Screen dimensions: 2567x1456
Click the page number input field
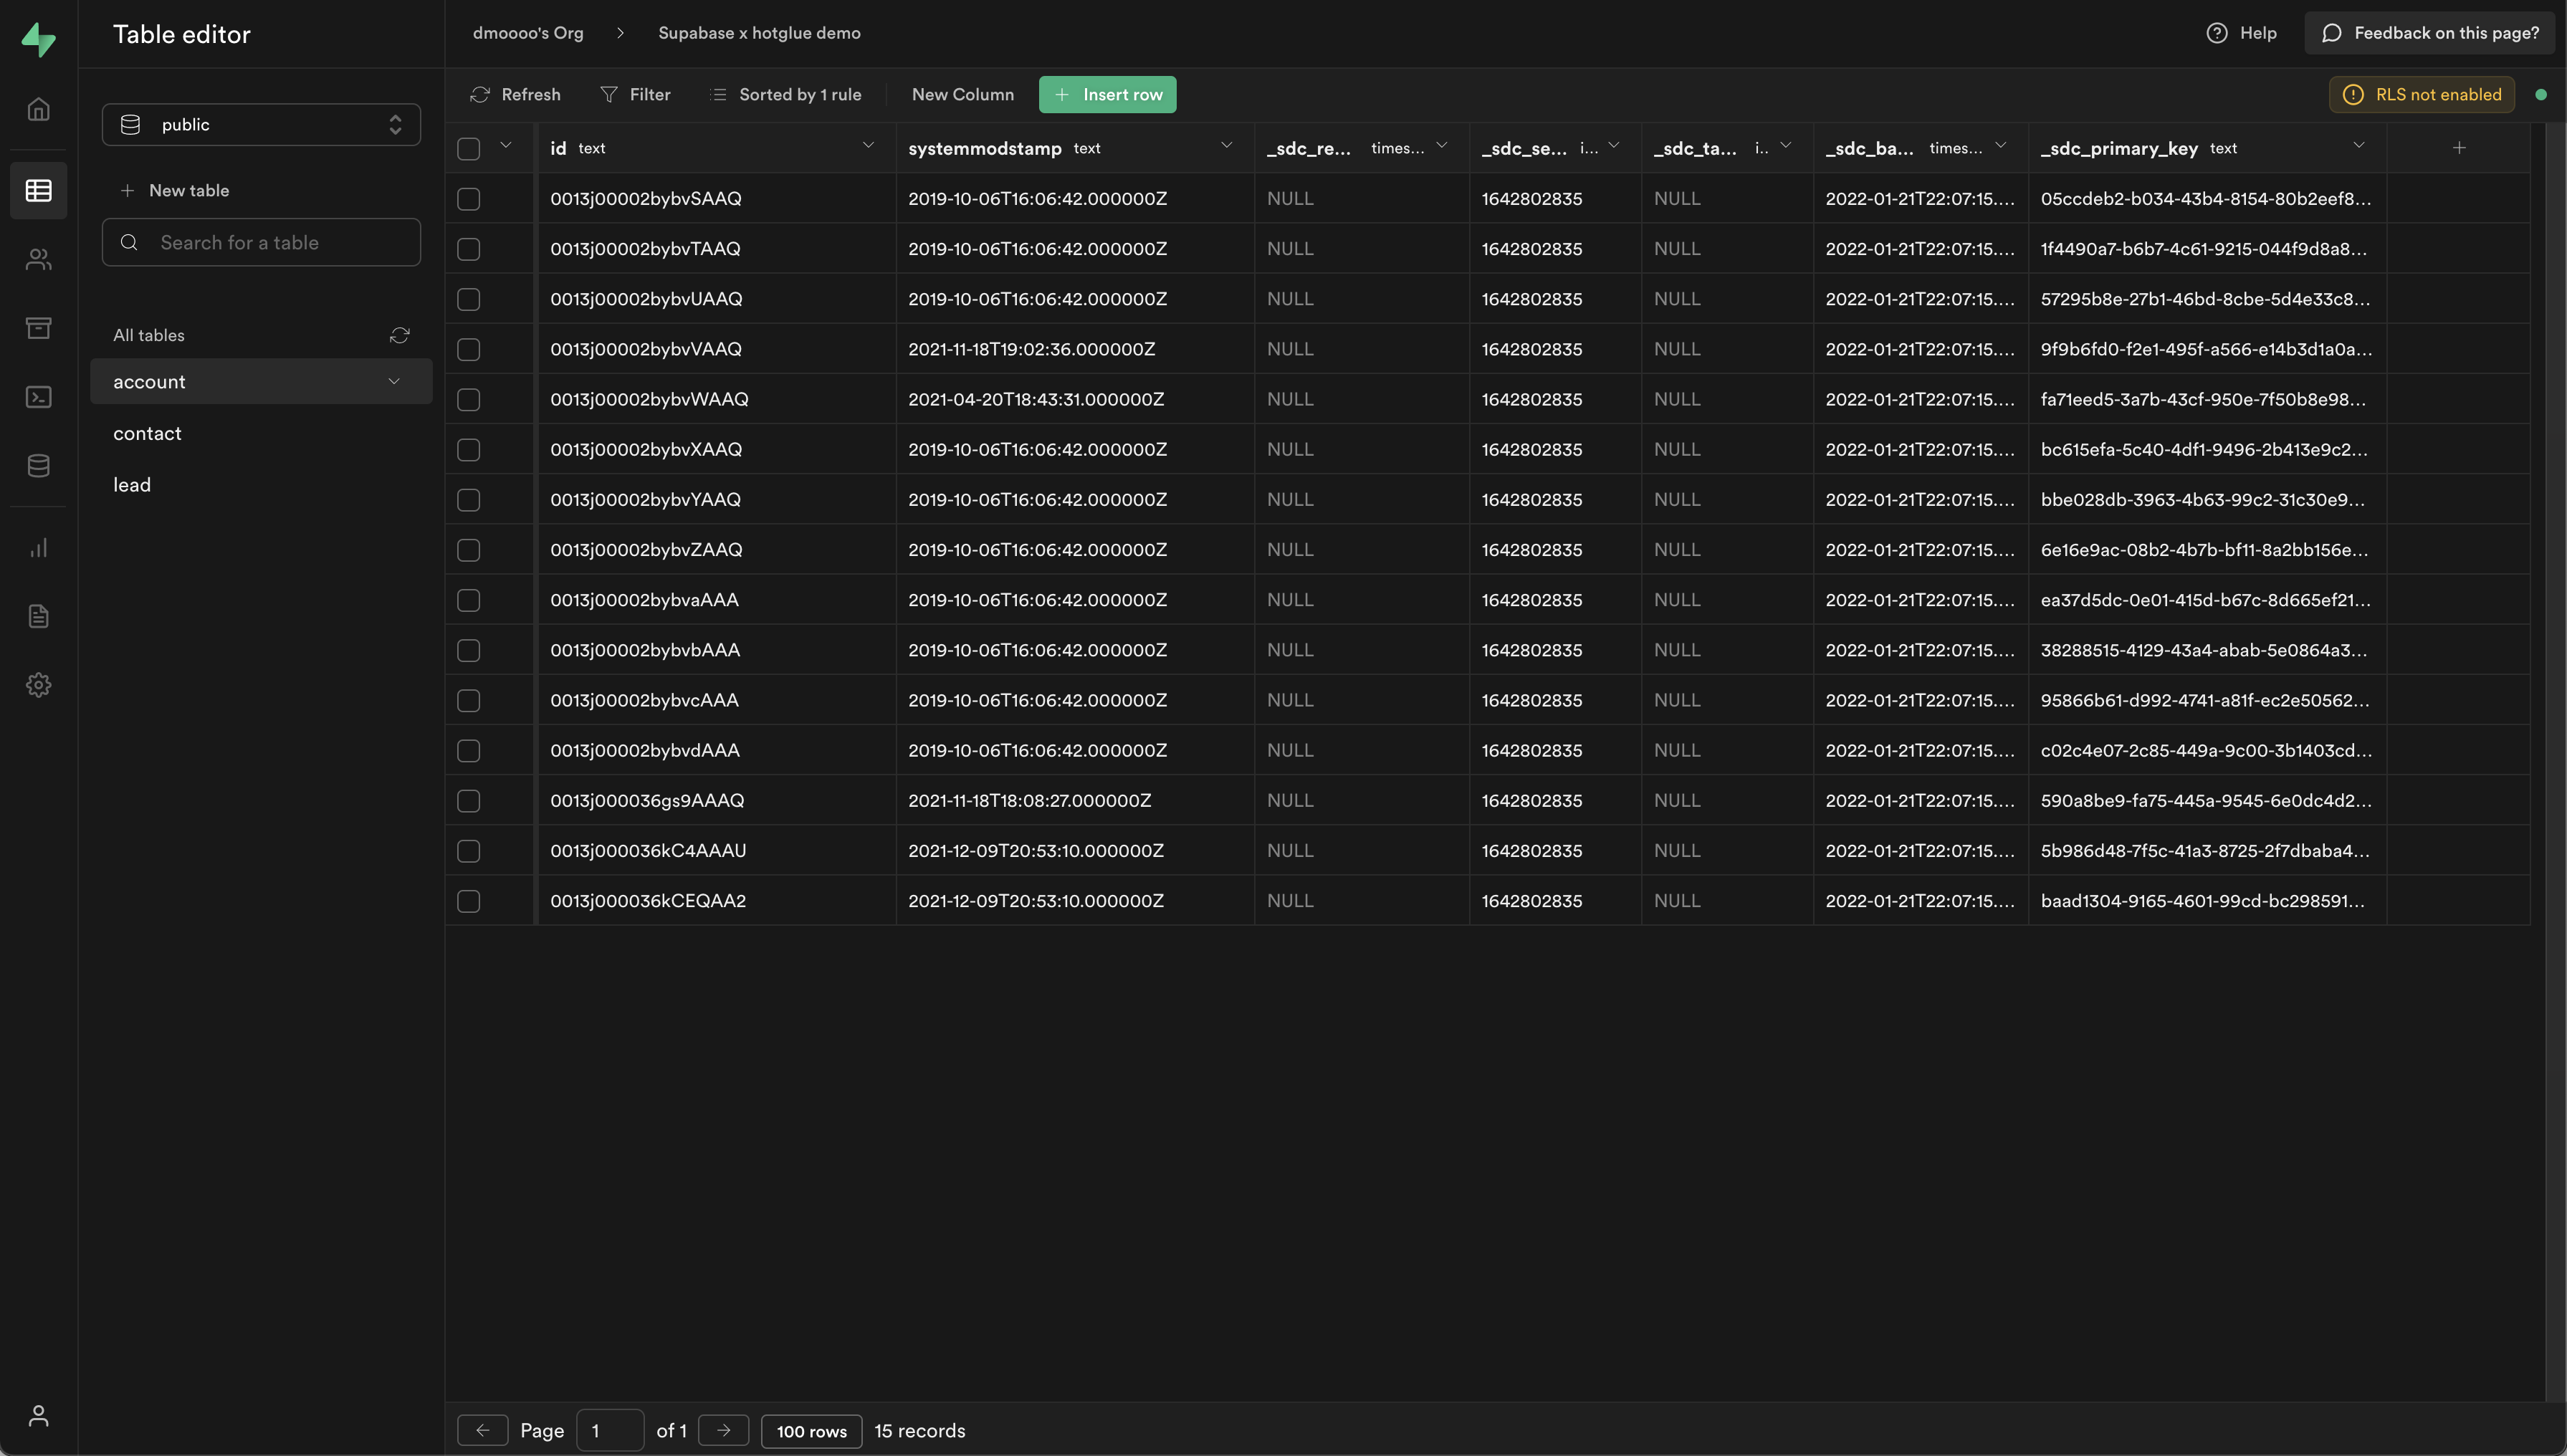point(610,1430)
